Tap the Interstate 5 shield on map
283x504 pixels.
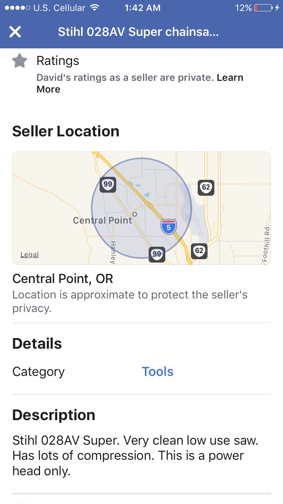(168, 226)
